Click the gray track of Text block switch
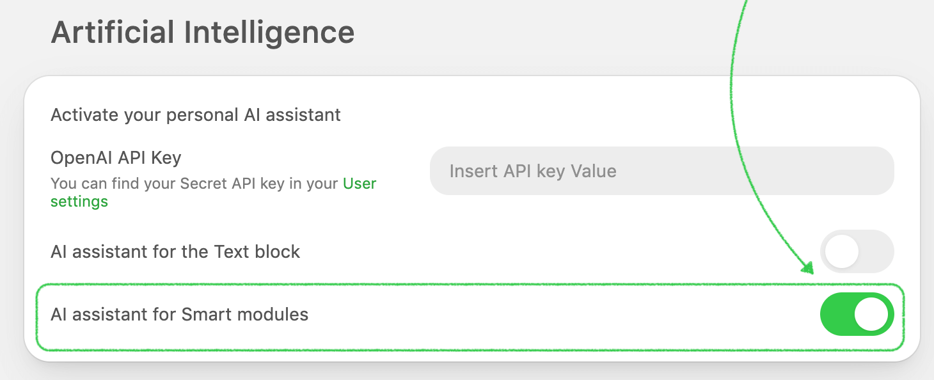 876,251
